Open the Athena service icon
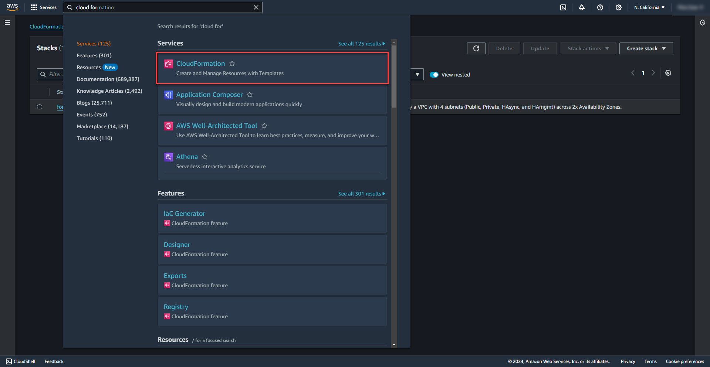 click(168, 157)
